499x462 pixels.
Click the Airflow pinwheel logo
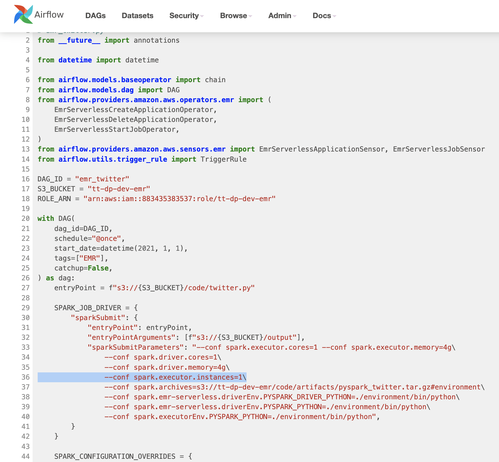23,14
